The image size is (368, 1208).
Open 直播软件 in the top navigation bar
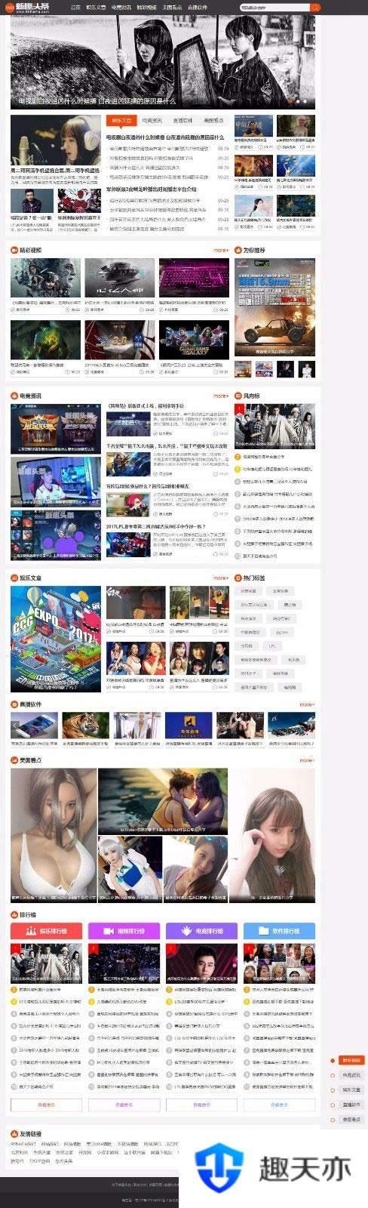[x=198, y=6]
